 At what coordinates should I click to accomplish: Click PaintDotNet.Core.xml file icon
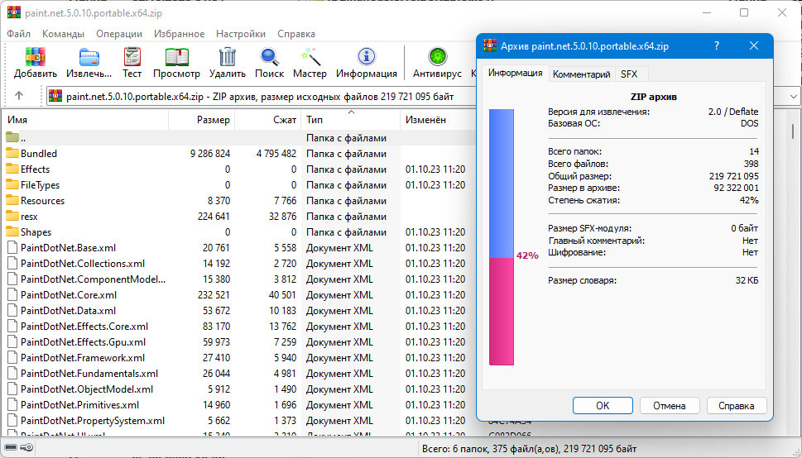click(12, 295)
